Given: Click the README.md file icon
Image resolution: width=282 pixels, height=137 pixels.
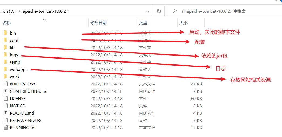Looking at the screenshot, I should pos(6,113).
